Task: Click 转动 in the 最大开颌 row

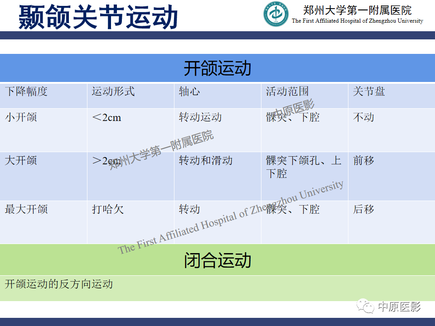Action: (x=189, y=209)
